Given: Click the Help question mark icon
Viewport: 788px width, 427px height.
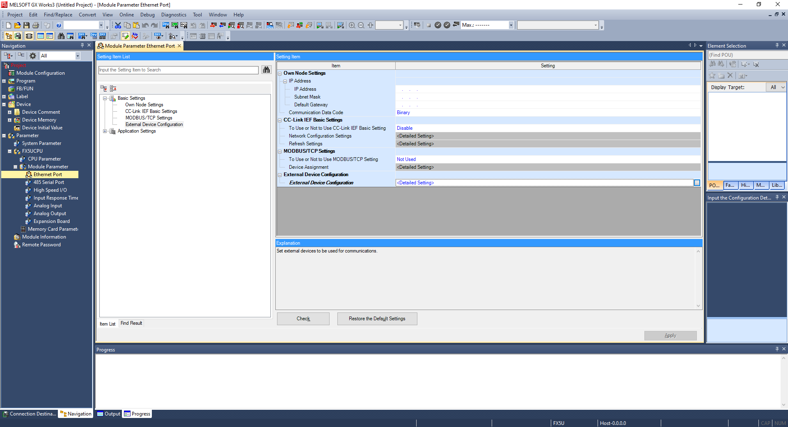Looking at the screenshot, I should pos(59,25).
